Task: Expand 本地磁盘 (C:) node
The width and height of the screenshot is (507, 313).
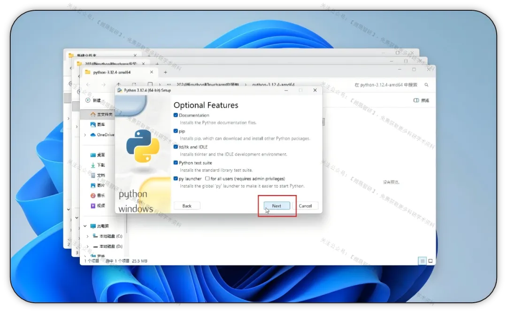Action: tap(87, 236)
